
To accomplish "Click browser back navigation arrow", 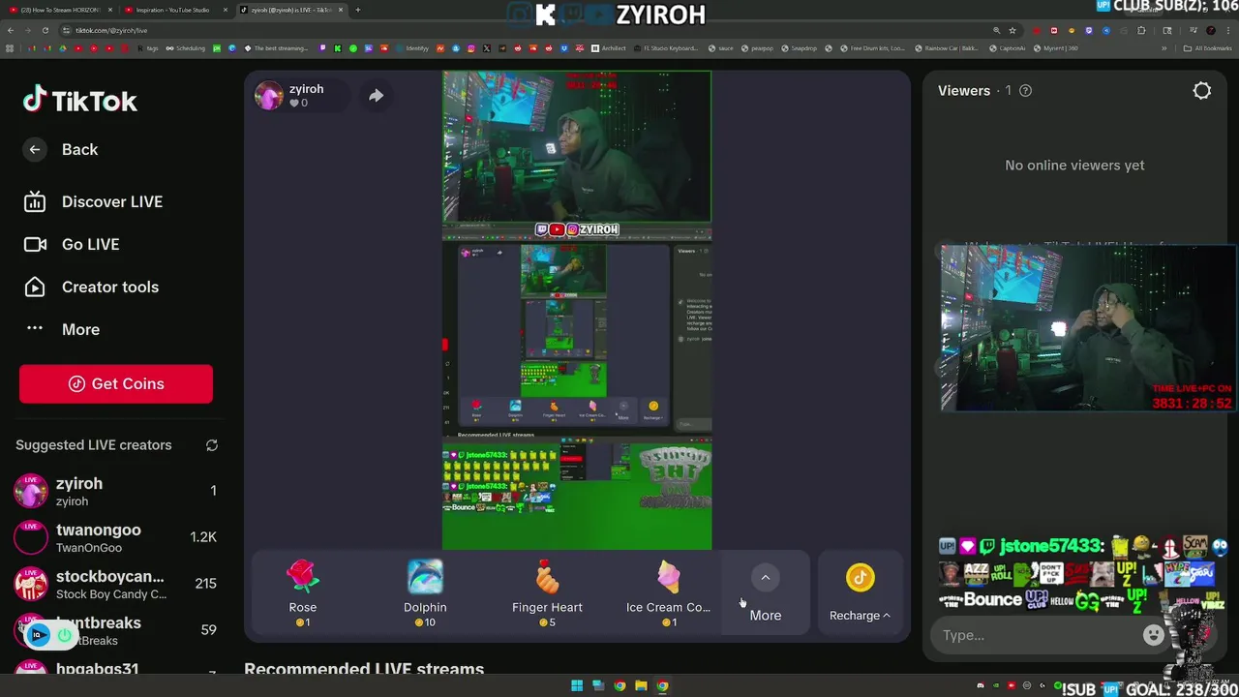I will [x=11, y=30].
